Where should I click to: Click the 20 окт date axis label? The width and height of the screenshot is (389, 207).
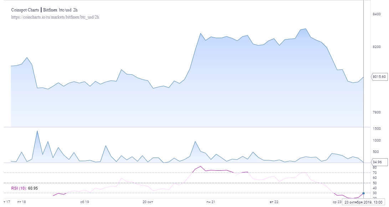148,202
